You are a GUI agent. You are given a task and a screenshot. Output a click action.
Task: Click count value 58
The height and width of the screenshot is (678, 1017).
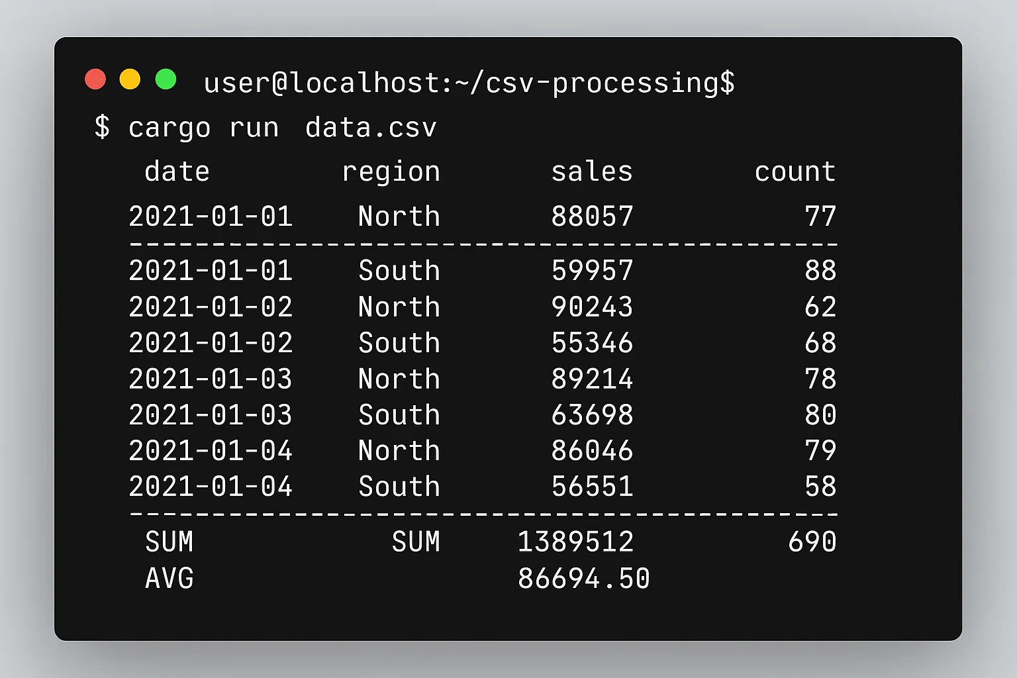(820, 487)
